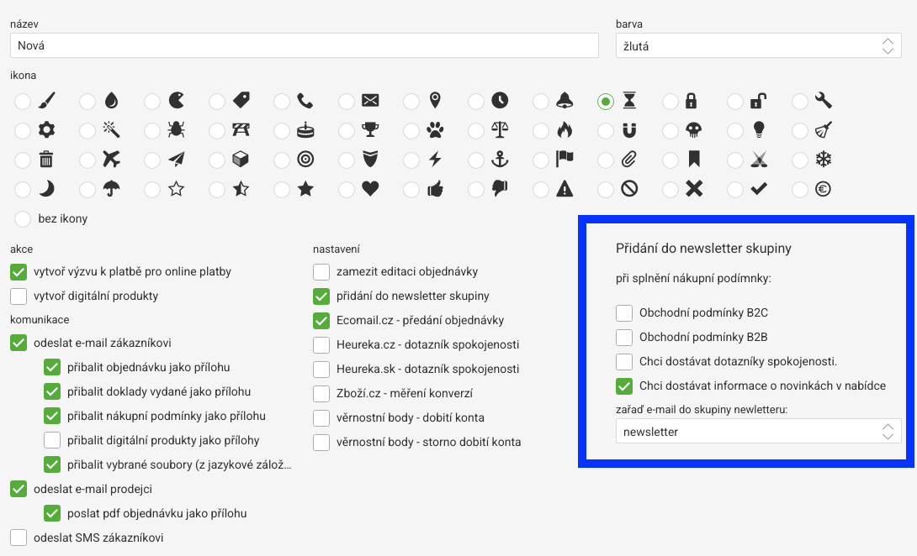Enable 'vytvoř digitální produkty' checkbox
Viewport: 917px width, 556px height.
pyautogui.click(x=19, y=296)
